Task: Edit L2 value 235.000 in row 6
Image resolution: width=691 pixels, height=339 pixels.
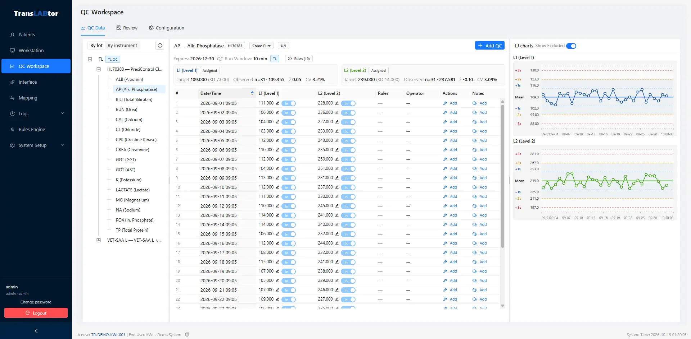Action: point(337,150)
